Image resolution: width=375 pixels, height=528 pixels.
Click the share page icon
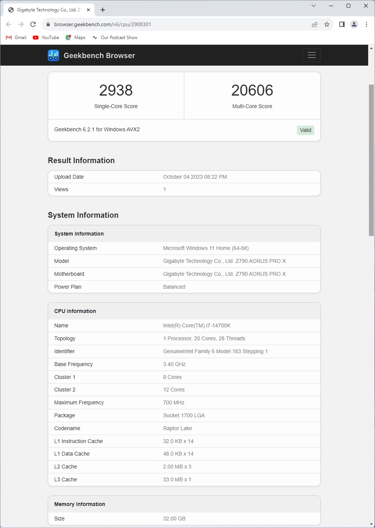[x=315, y=24]
